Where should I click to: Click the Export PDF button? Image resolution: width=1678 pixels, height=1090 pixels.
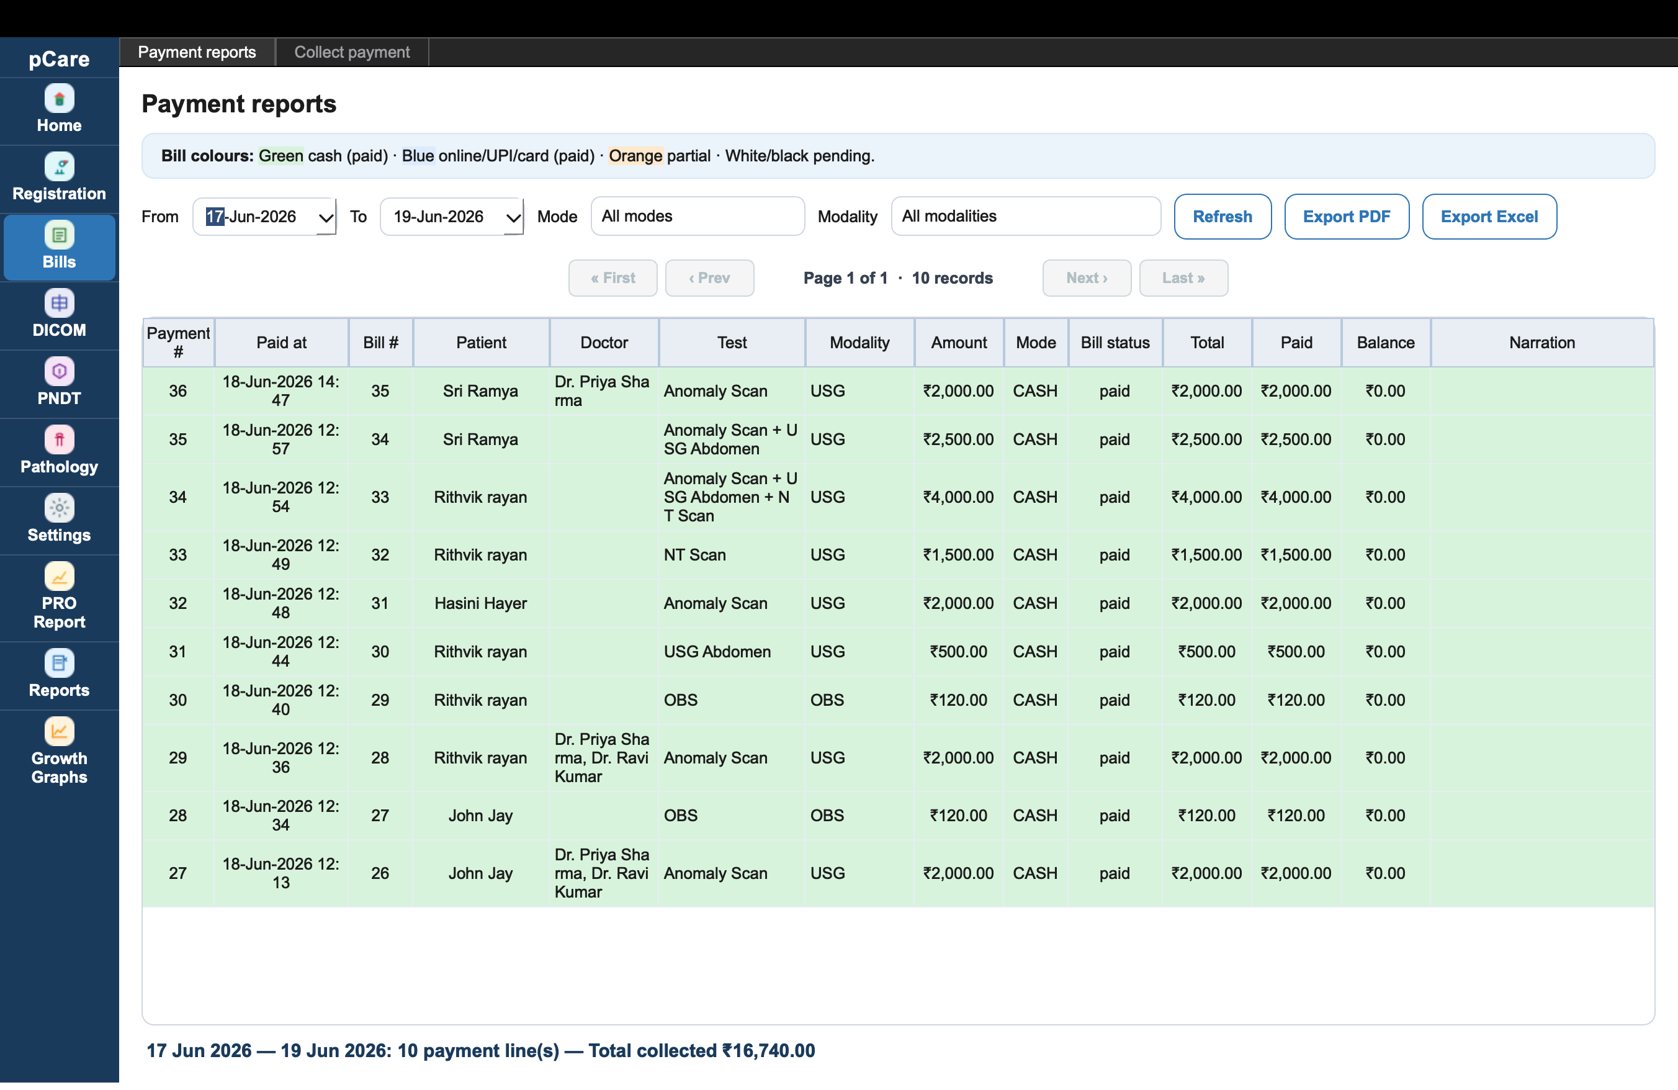(1346, 217)
